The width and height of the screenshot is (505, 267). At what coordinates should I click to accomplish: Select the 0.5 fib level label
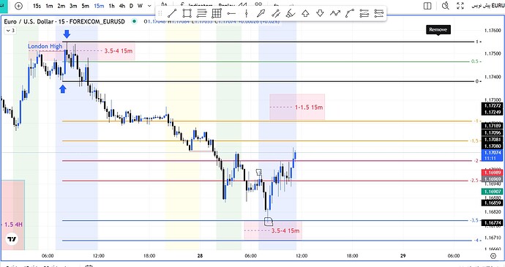click(475, 61)
